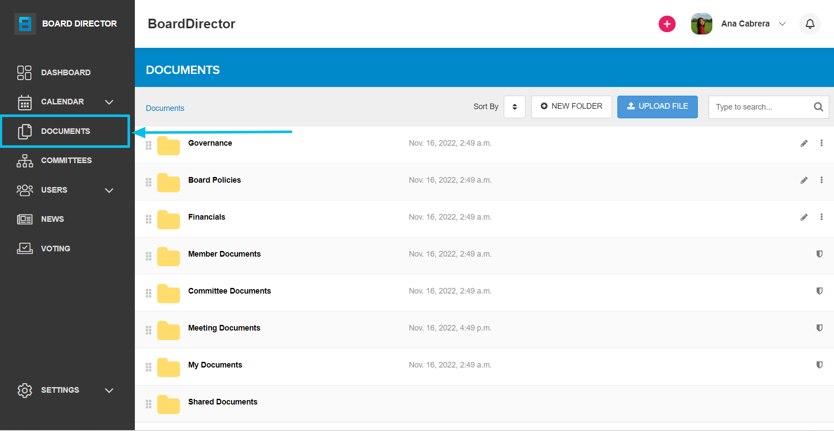Open three-dot menu for Board Policies
The width and height of the screenshot is (834, 431).
821,180
